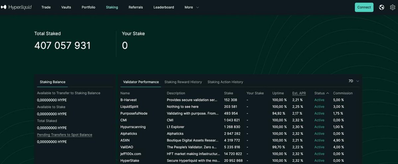
Task: Click the stake value 1 043 621
Action: pos(232,120)
